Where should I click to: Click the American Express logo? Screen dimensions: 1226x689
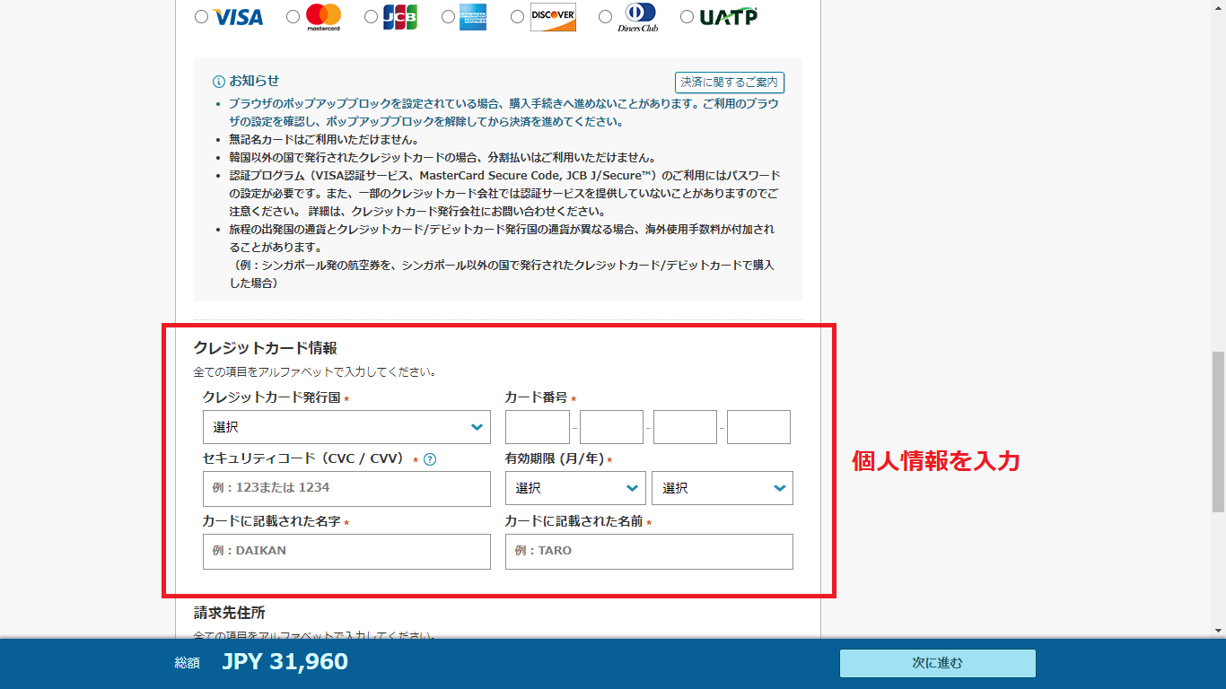tap(473, 17)
